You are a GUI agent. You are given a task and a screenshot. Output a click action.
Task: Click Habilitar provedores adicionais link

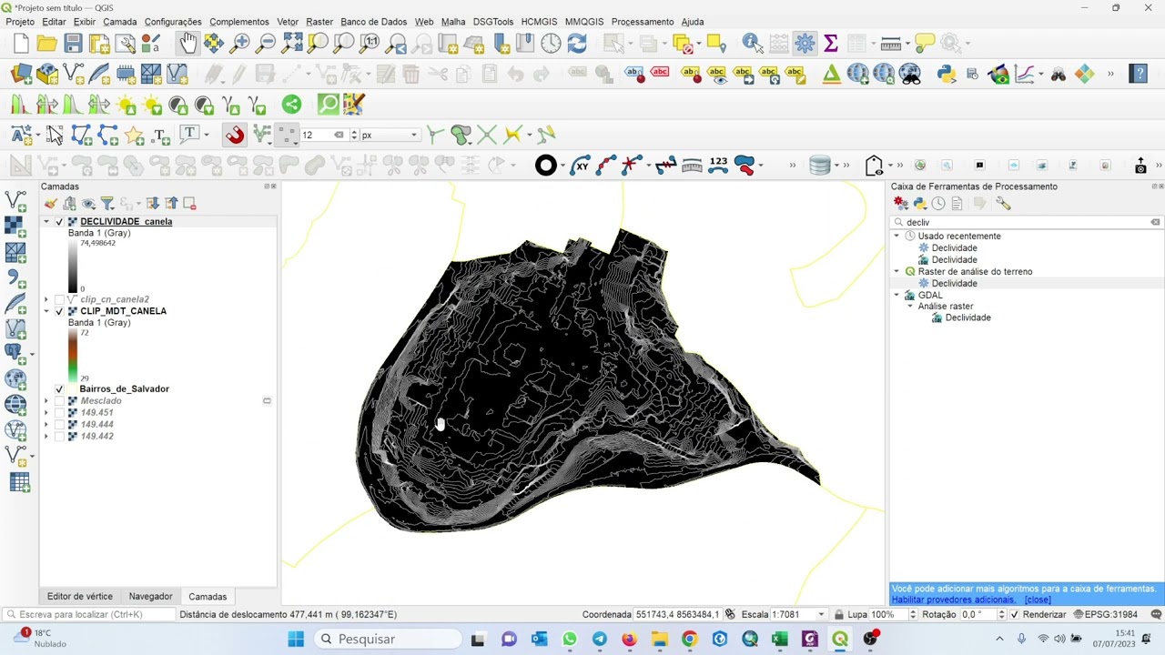pyautogui.click(x=953, y=600)
